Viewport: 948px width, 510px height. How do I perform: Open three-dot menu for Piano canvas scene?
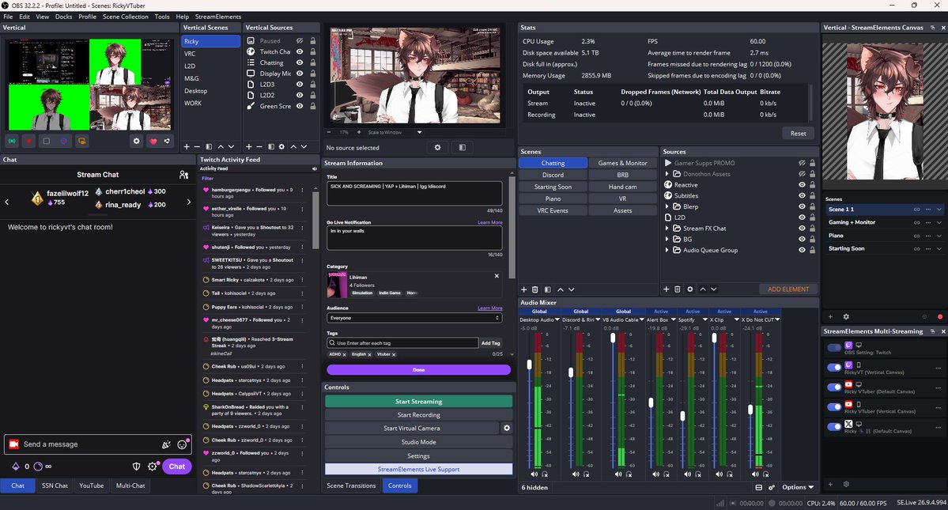pos(928,236)
